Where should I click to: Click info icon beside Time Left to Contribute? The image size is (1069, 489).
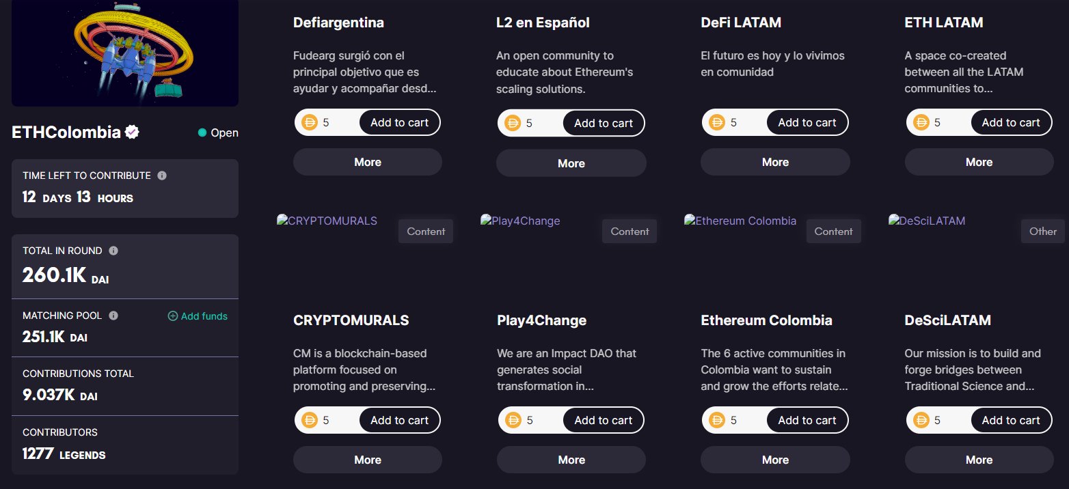click(162, 176)
